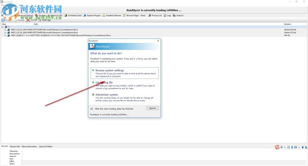308x166 pixels.
Task: Open the File menu
Action: (x=2, y=5)
